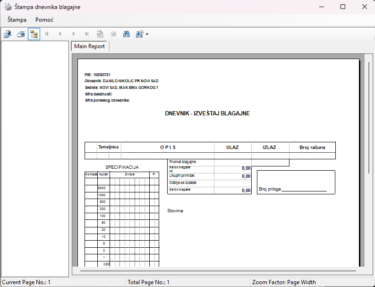Image resolution: width=375 pixels, height=287 pixels.
Task: Click the PIB: 108383721 line
Action: (x=97, y=75)
